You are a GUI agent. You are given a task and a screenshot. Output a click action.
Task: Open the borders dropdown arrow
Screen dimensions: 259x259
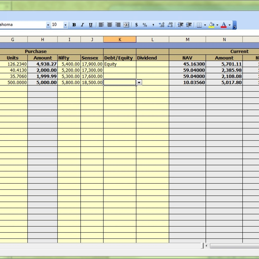click(205, 25)
